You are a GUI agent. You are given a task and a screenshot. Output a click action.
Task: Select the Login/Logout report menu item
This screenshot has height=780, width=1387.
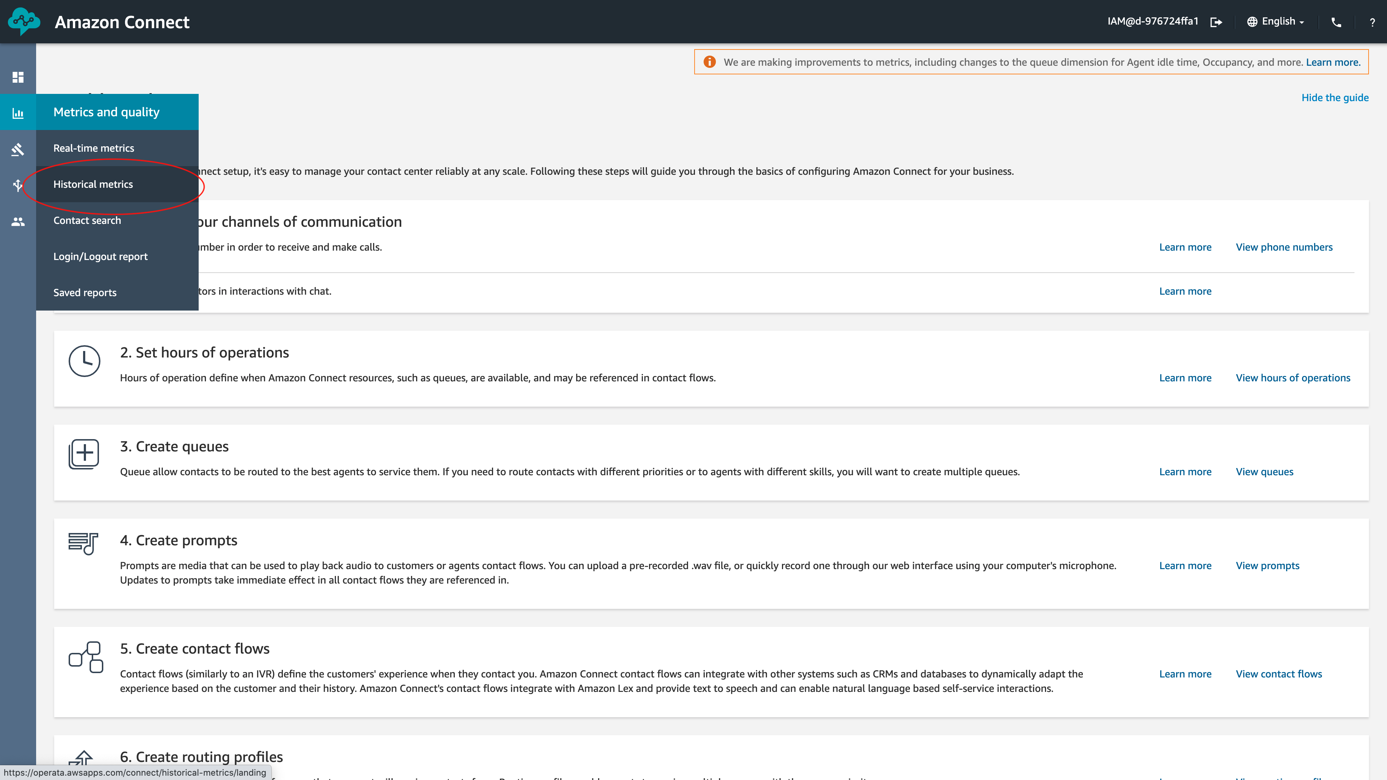point(117,256)
